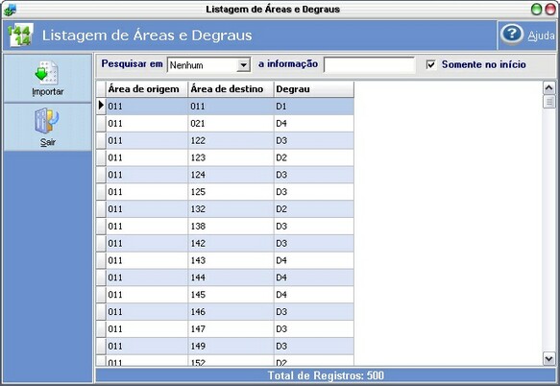This screenshot has width=560, height=386.
Task: Click the Importar green arrow icon
Action: 46,72
